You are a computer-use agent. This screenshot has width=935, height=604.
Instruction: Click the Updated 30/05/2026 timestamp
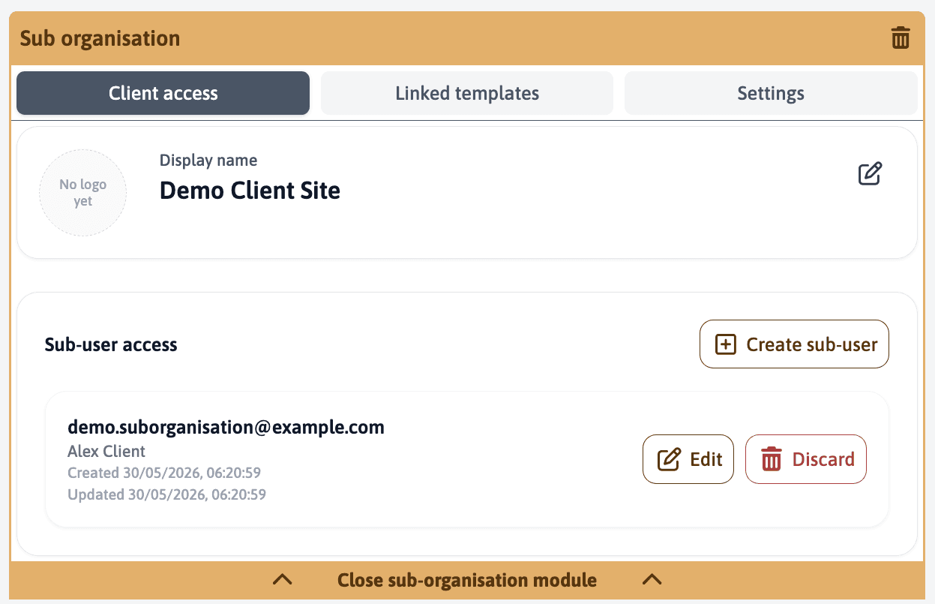pyautogui.click(x=166, y=494)
